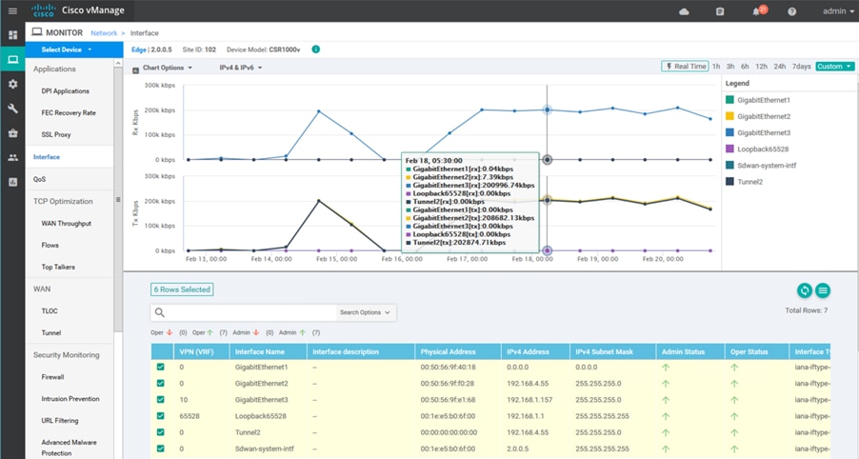
Task: Uncheck the Loopback65528 row checkbox
Action: click(161, 416)
